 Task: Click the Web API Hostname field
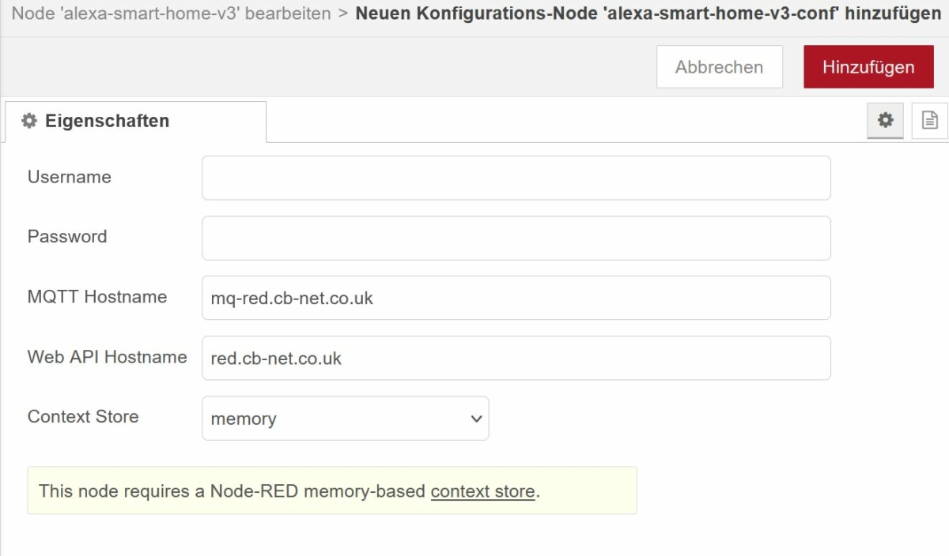(514, 358)
